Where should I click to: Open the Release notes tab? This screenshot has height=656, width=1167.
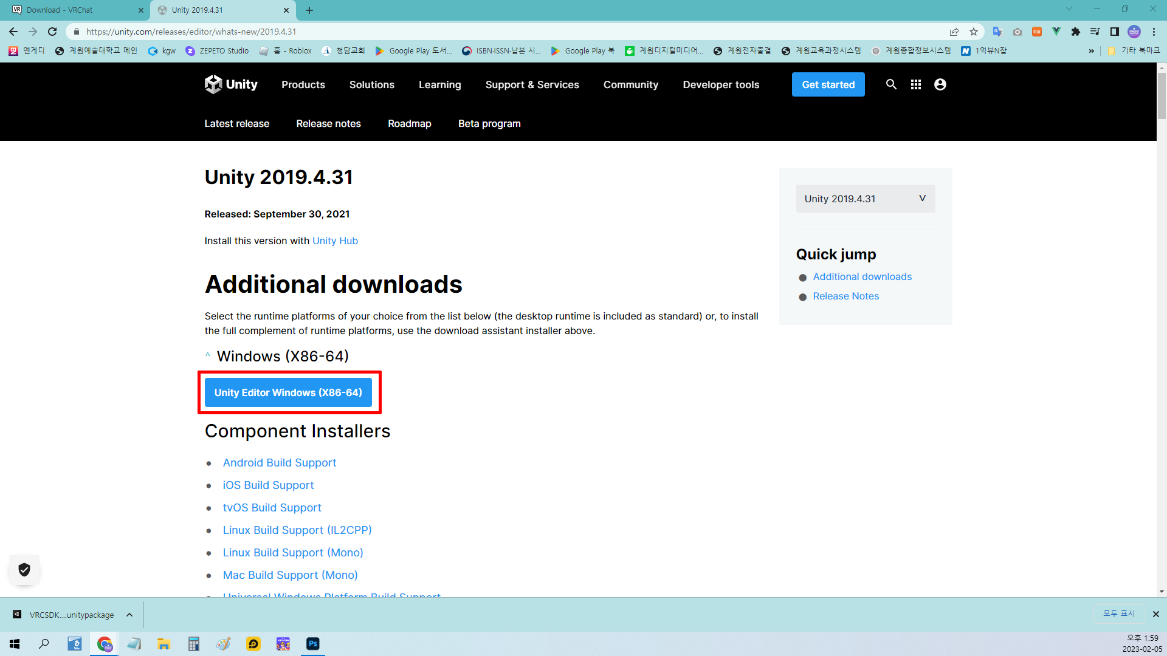tap(328, 123)
